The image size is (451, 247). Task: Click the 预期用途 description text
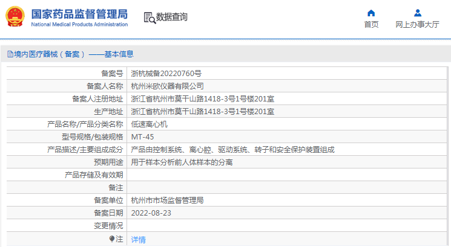pos(182,162)
